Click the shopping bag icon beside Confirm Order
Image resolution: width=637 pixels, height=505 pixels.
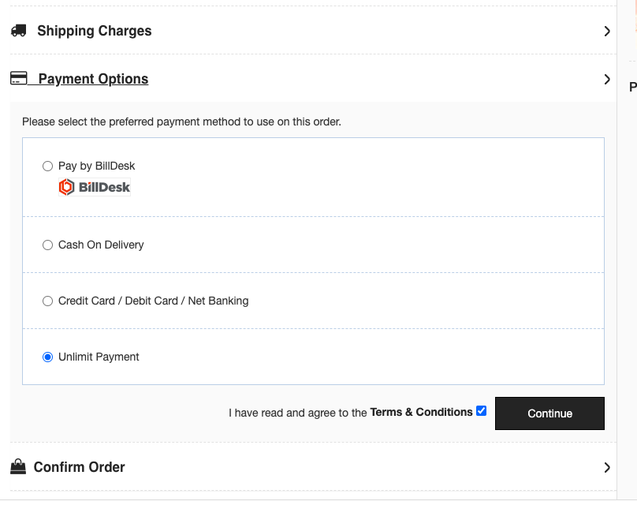tap(19, 466)
